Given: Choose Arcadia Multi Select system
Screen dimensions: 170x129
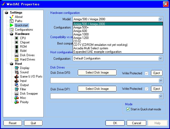Looking at the screenshot, I should pyautogui.click(x=118, y=48).
